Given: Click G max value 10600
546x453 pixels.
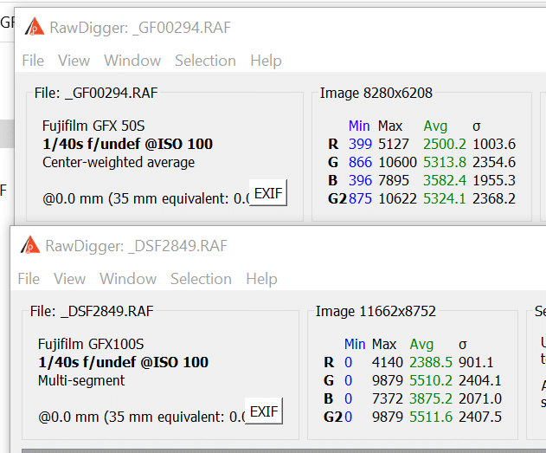Looking at the screenshot, I should [x=397, y=162].
